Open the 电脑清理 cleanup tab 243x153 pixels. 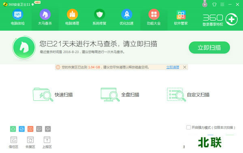[72, 17]
